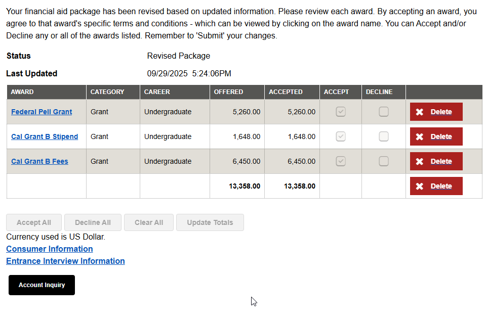Image resolution: width=486 pixels, height=324 pixels.
Task: Toggle the Accept checkbox for Cal Grant B Fees
Action: pyautogui.click(x=340, y=161)
